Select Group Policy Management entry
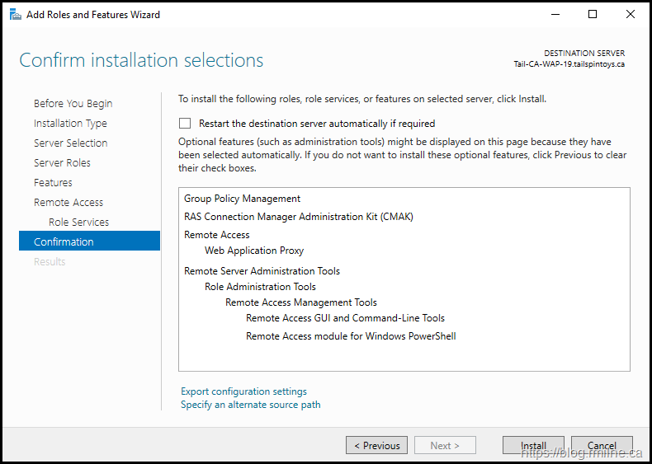Viewport: 652px width, 464px height. pyautogui.click(x=242, y=199)
